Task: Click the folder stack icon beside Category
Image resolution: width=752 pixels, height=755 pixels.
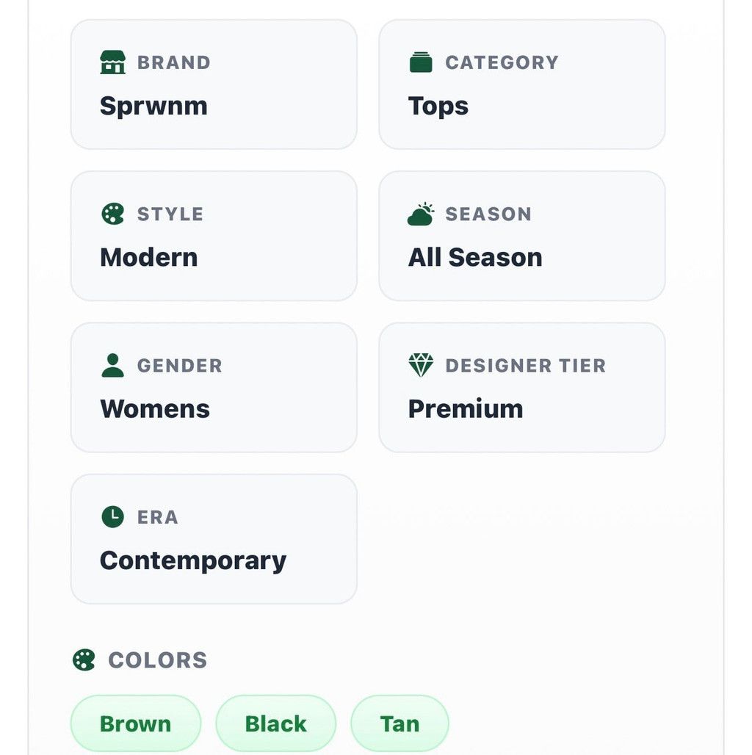Action: pos(421,62)
